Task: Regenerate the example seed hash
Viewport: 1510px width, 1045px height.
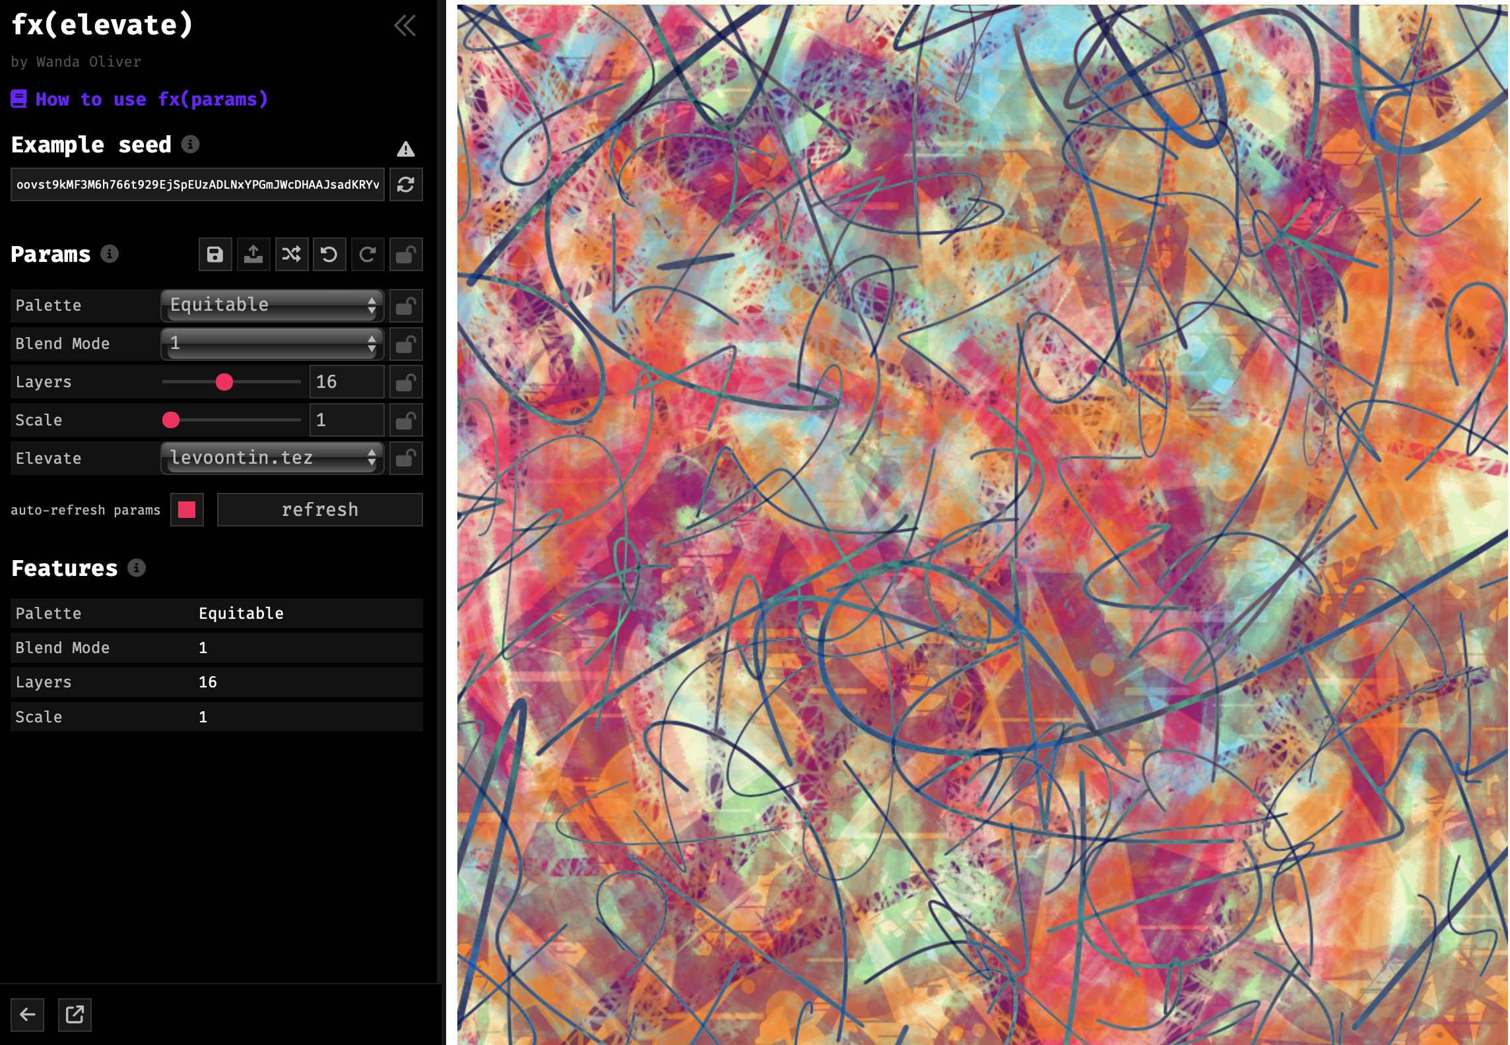Action: coord(406,184)
